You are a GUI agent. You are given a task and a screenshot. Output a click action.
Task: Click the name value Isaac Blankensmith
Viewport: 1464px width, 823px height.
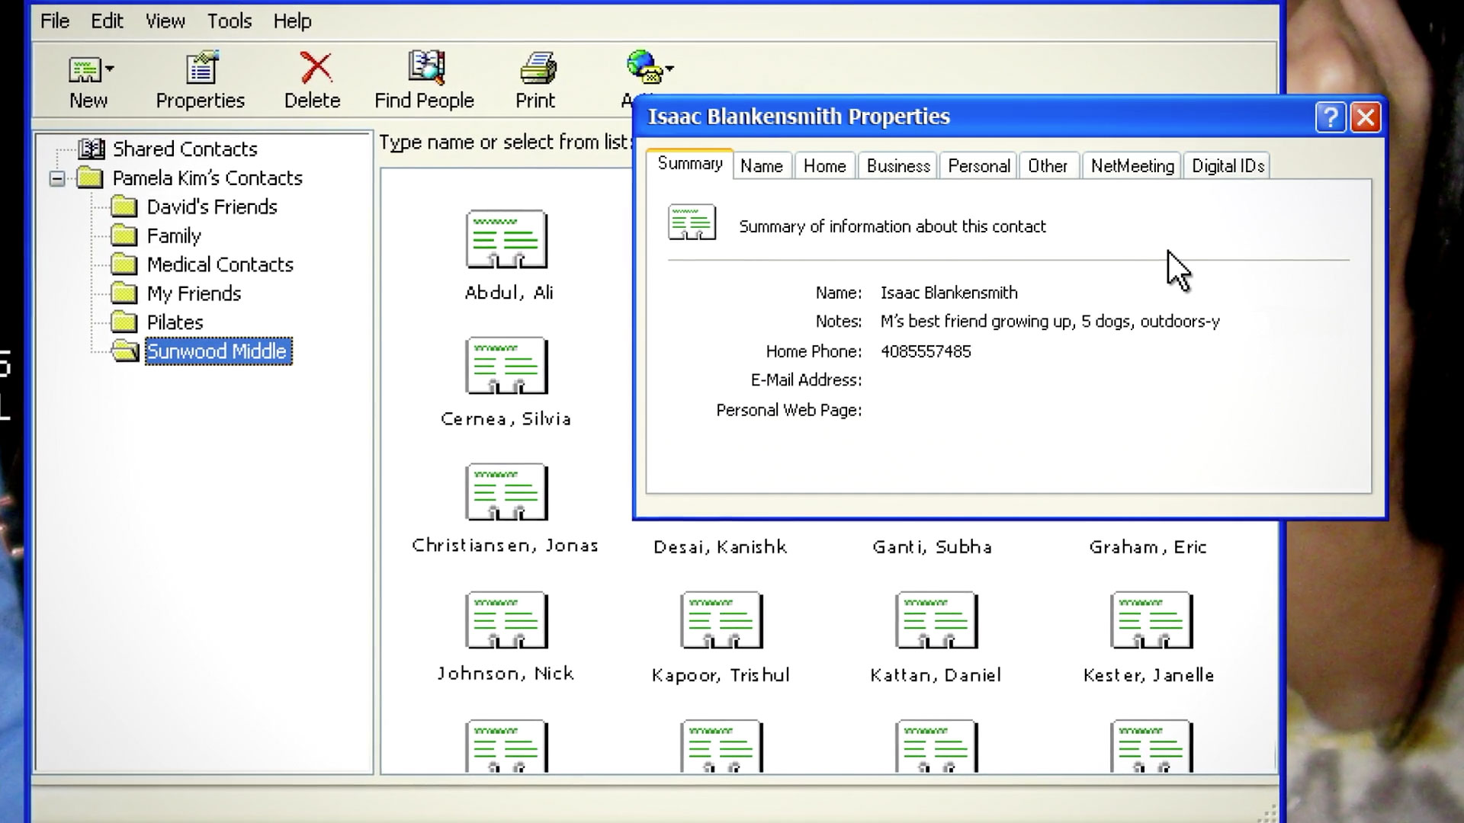pyautogui.click(x=949, y=293)
